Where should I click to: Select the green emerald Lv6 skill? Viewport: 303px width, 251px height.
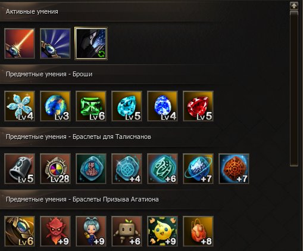[91, 106]
